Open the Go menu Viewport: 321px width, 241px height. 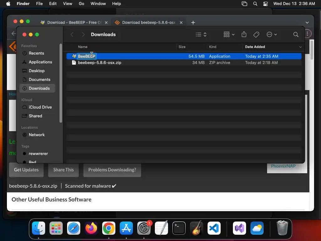(x=81, y=4)
